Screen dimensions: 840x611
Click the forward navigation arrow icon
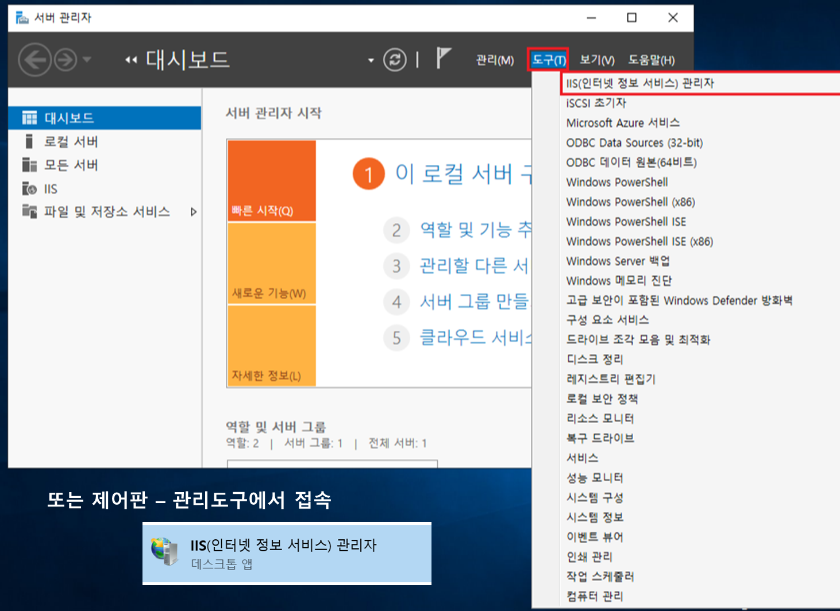tap(65, 60)
